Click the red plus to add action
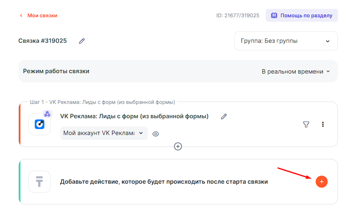 tap(321, 182)
